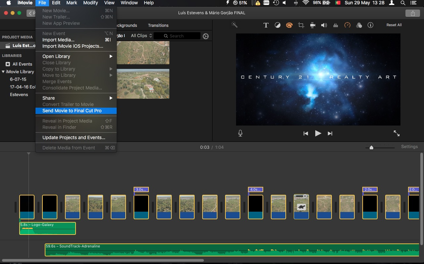Click the Bluetooth menu bar icon
This screenshot has width=424, height=264.
tap(295, 3)
